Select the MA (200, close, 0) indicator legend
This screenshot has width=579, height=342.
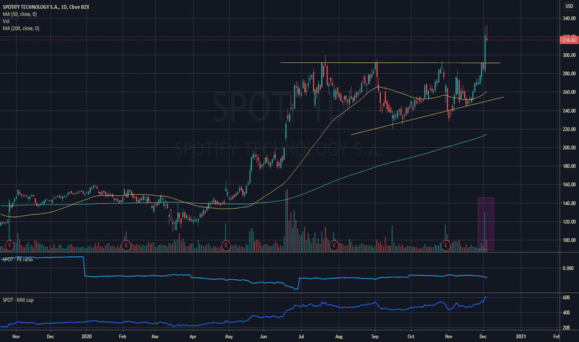tap(21, 29)
